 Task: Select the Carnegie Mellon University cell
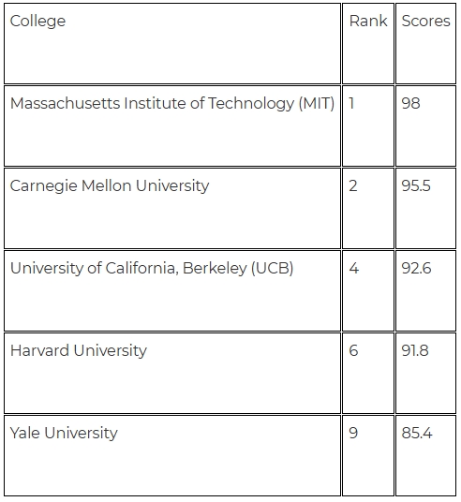coord(172,209)
